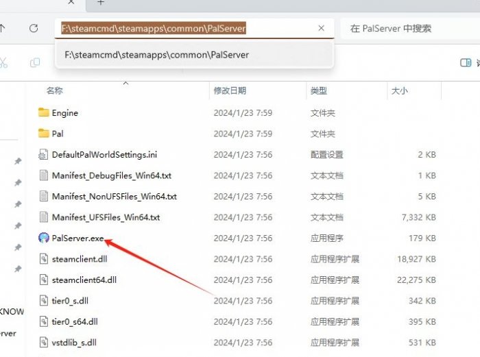Click the 类型 column header
Image resolution: width=480 pixels, height=357 pixels.
pyautogui.click(x=318, y=90)
